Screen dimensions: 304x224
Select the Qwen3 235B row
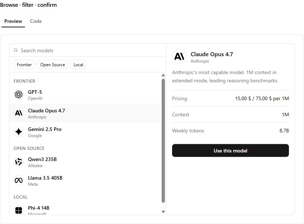coord(85,162)
